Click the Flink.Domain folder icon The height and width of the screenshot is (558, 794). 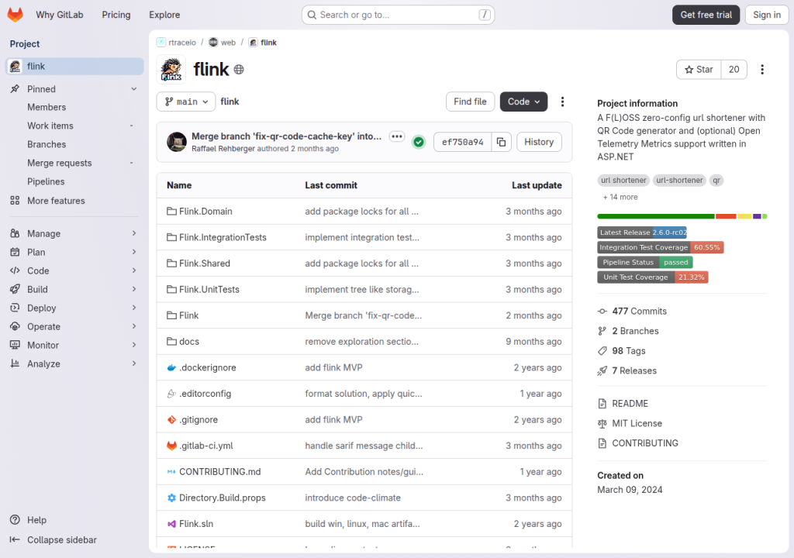pyautogui.click(x=171, y=211)
